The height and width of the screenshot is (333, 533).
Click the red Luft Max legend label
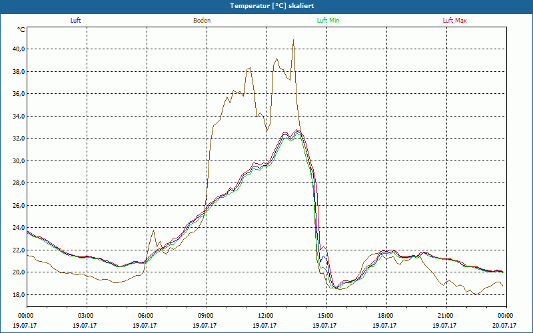[x=454, y=21]
